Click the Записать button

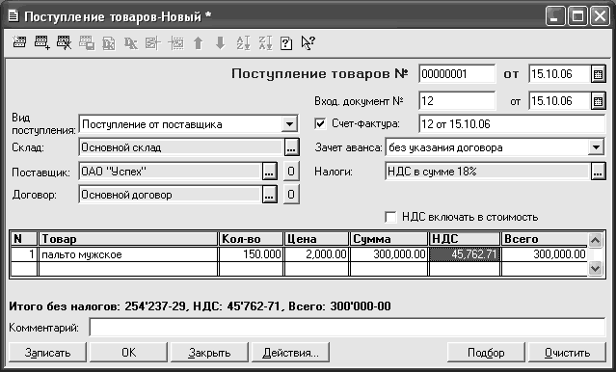click(47, 353)
